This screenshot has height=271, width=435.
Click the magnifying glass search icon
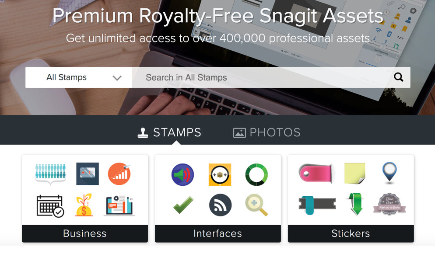pos(398,77)
